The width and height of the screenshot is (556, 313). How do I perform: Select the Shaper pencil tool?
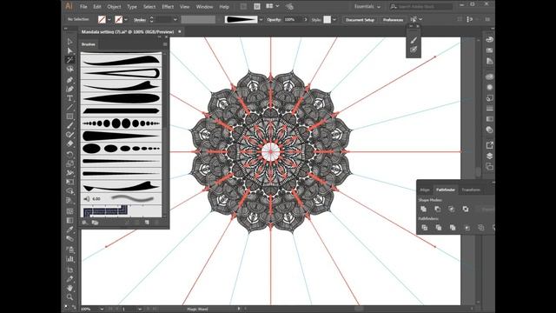coord(69,135)
